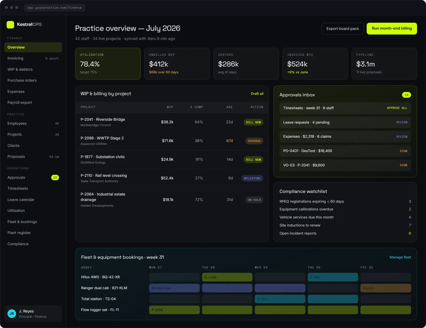
Task: Open Plant register
Action: 33,233
